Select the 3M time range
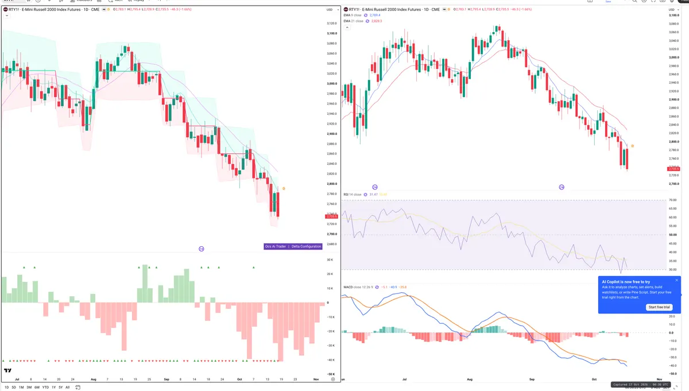 [x=29, y=387]
